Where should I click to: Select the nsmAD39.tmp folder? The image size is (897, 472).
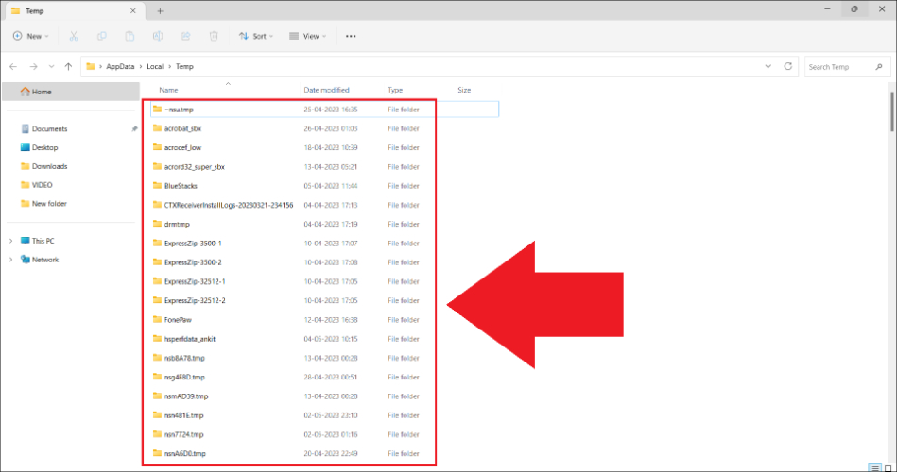point(186,396)
